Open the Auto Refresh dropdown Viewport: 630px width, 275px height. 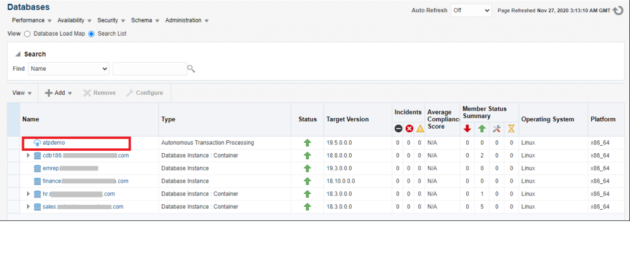pos(470,10)
